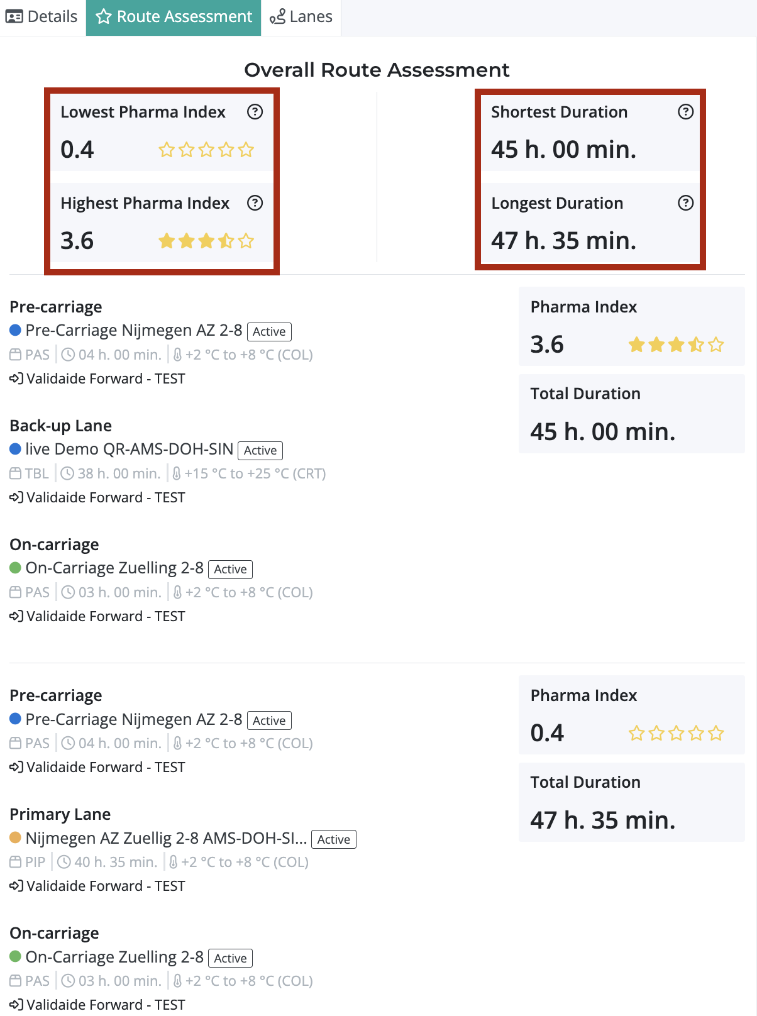Click the Lanes tab route icon
The width and height of the screenshot is (757, 1016).
[x=277, y=17]
